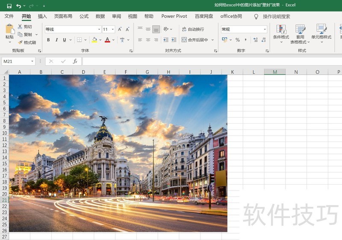342x240 pixels.
Task: Click the increase font size icon
Action: pyautogui.click(x=120, y=29)
